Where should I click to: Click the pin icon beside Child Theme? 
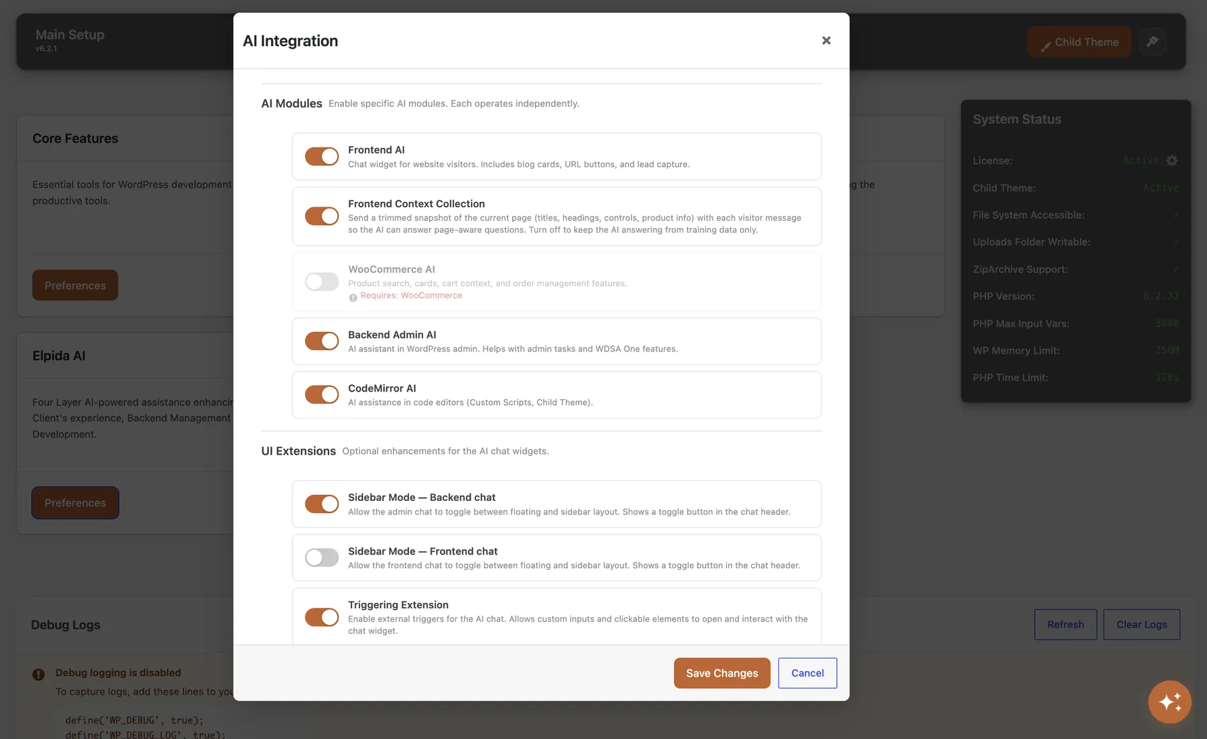[1153, 42]
